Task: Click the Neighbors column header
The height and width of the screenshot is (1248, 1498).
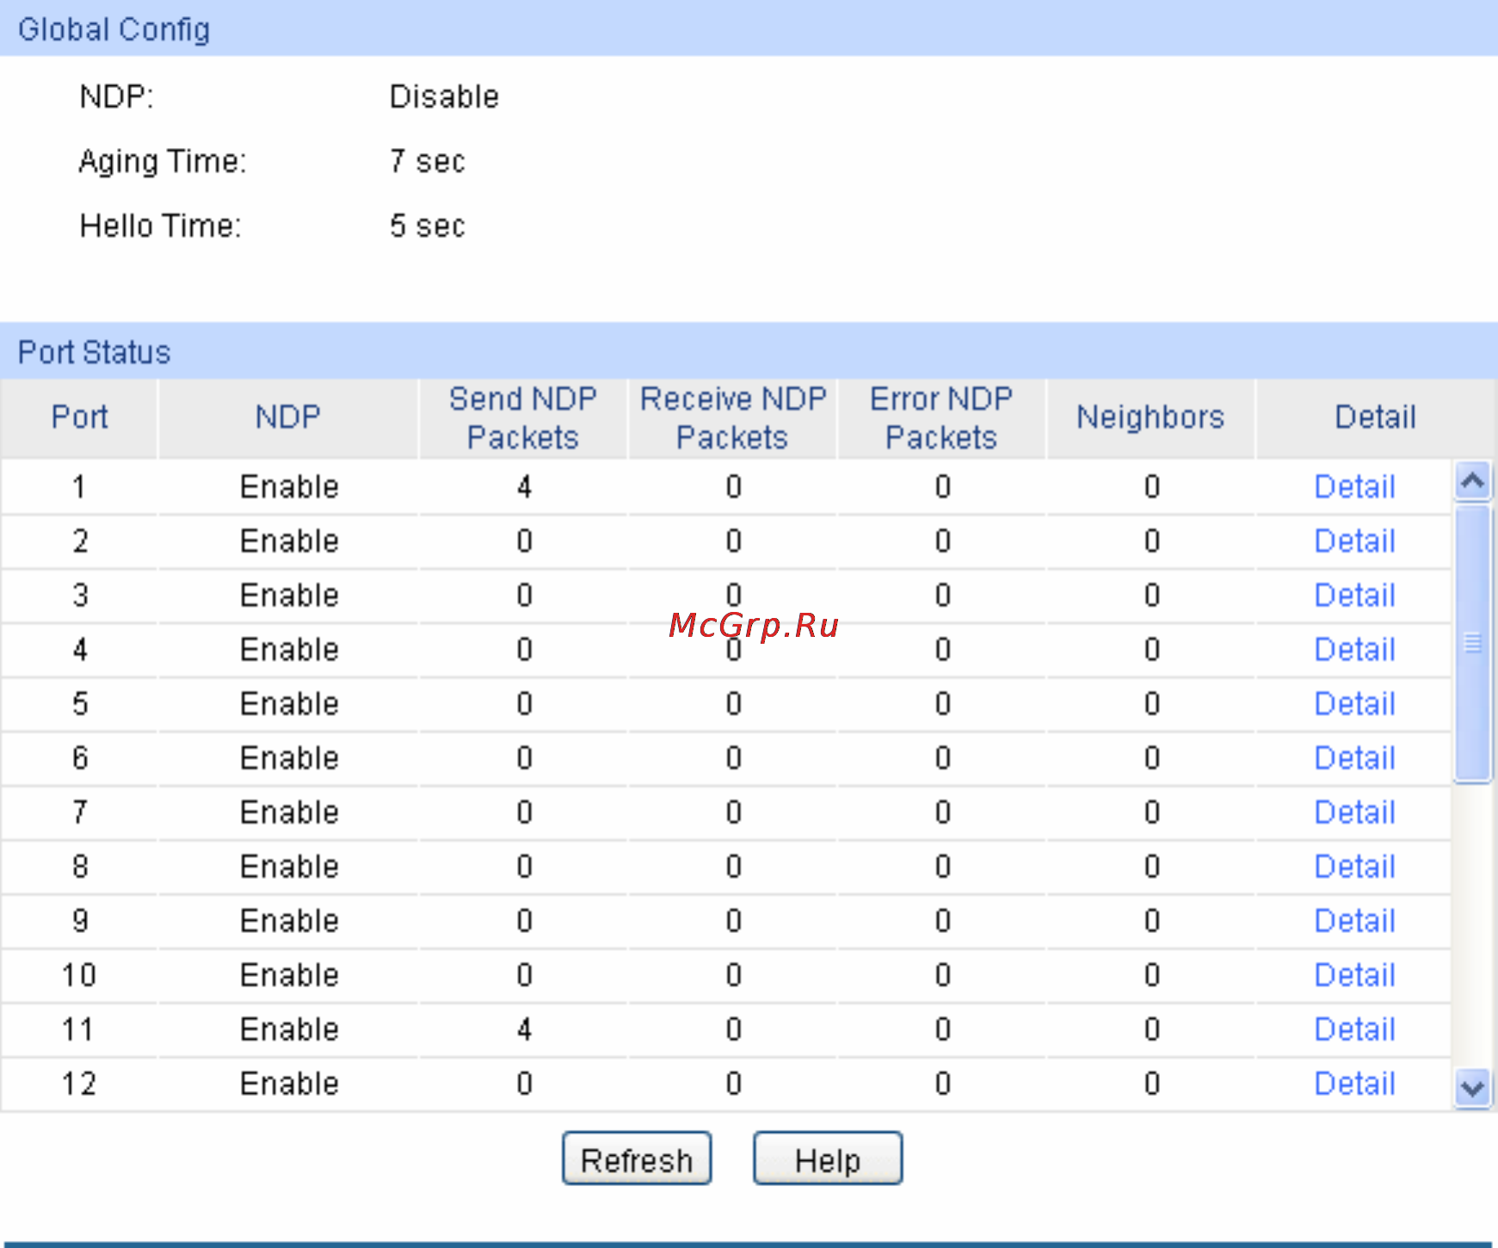Action: tap(1151, 418)
